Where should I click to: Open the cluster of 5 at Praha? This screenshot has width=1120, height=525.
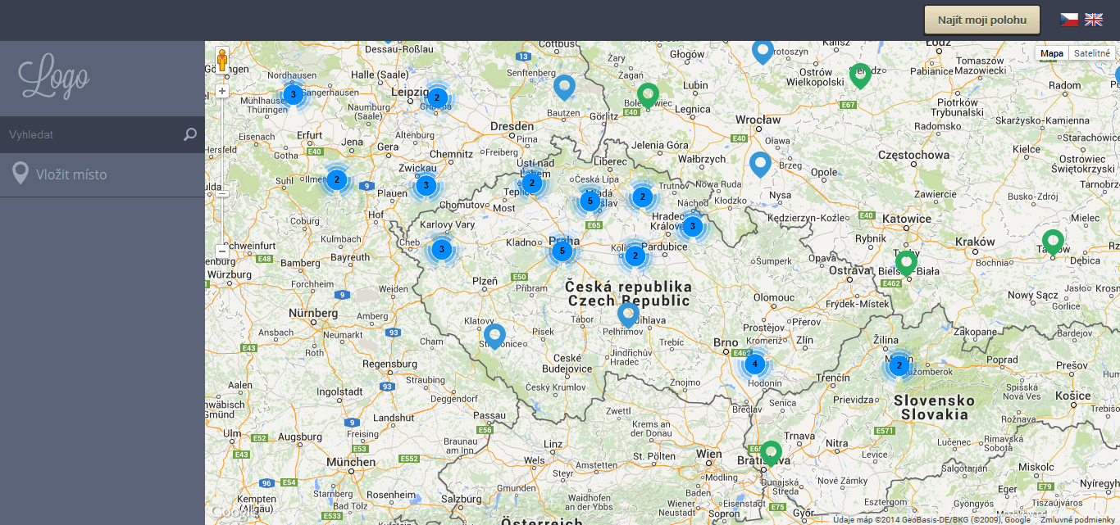[562, 251]
